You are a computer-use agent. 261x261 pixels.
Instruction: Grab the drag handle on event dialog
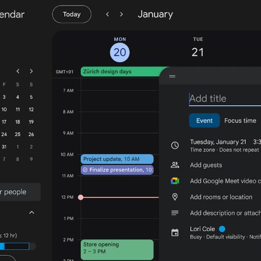tap(172, 76)
